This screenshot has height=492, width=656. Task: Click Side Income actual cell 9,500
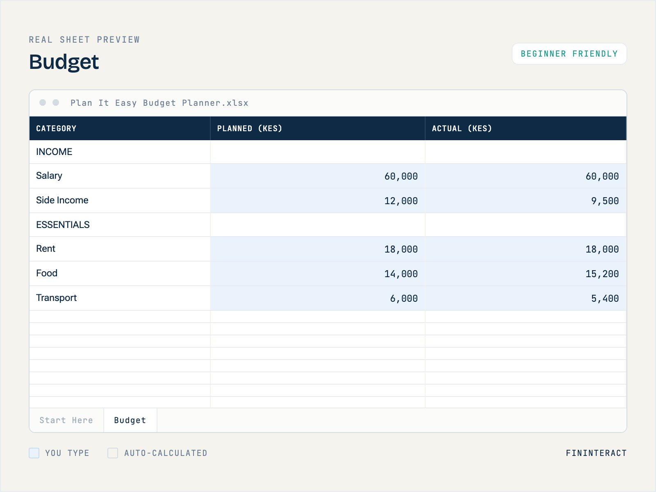(526, 201)
